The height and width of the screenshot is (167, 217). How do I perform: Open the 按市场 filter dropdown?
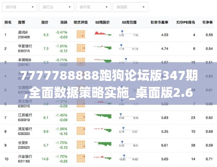tap(20, 7)
